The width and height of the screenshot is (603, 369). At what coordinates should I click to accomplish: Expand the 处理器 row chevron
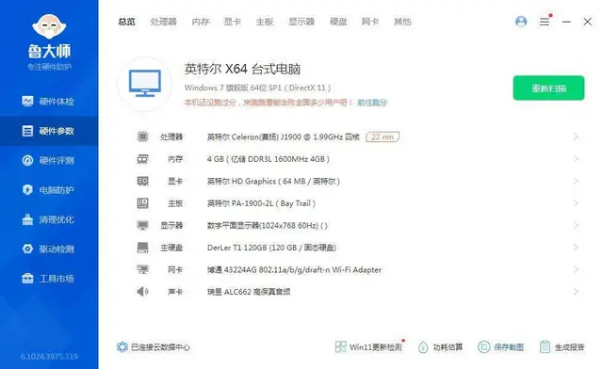(576, 136)
